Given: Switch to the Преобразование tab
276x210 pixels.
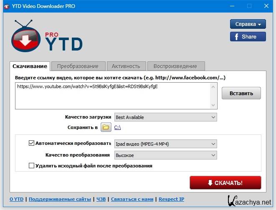Looking at the screenshot, I should [78, 66].
